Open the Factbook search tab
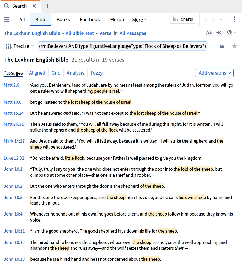The width and height of the screenshot is (242, 262). [x=90, y=19]
